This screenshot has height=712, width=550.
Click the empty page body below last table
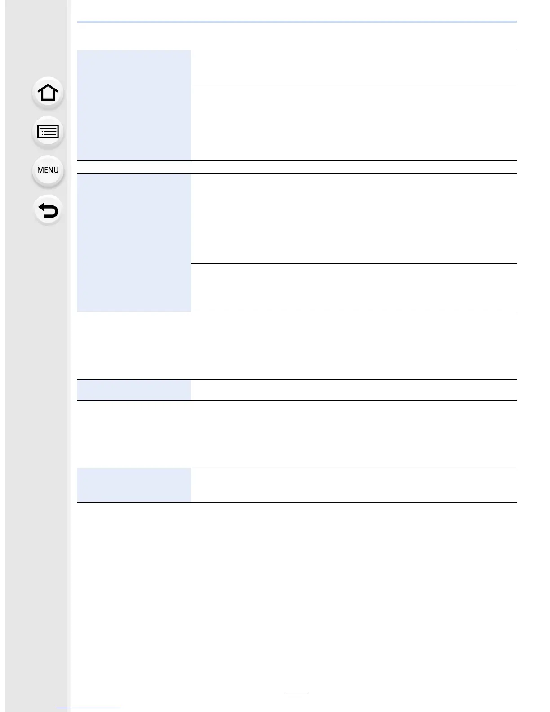(x=297, y=593)
